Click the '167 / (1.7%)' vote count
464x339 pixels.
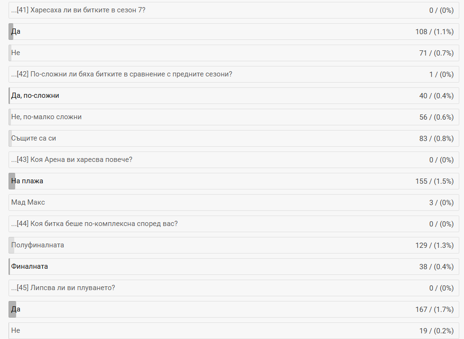(x=434, y=309)
